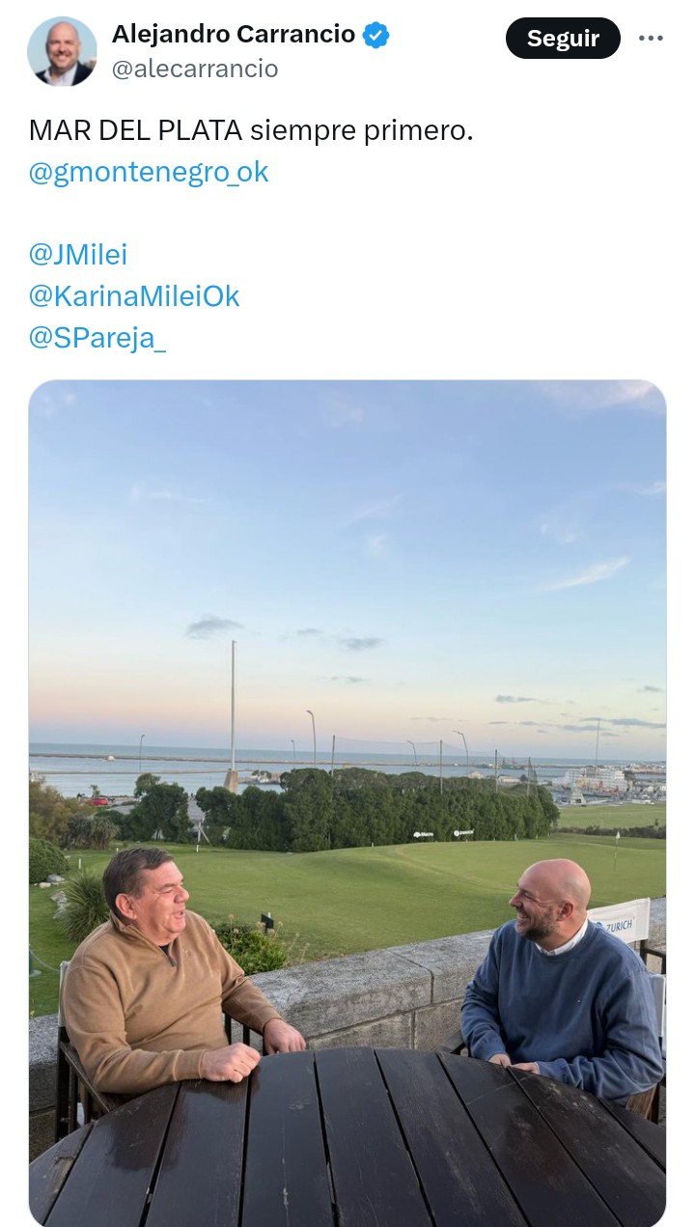This screenshot has height=1227, width=695.
Task: Click the blue verified badge
Action: [376, 36]
